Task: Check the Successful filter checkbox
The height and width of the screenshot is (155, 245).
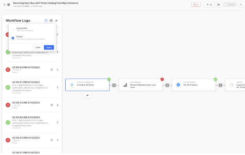Action: point(13,30)
